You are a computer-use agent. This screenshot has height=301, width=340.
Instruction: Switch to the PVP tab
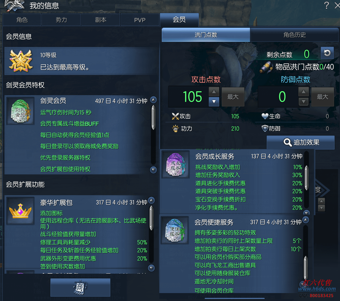coord(140,20)
